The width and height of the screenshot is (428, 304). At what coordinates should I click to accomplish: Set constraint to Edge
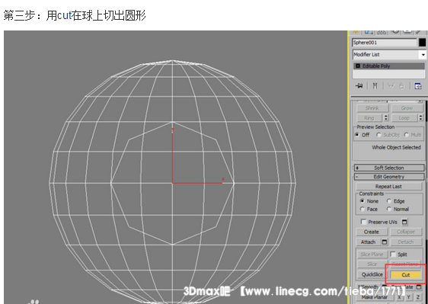389,200
